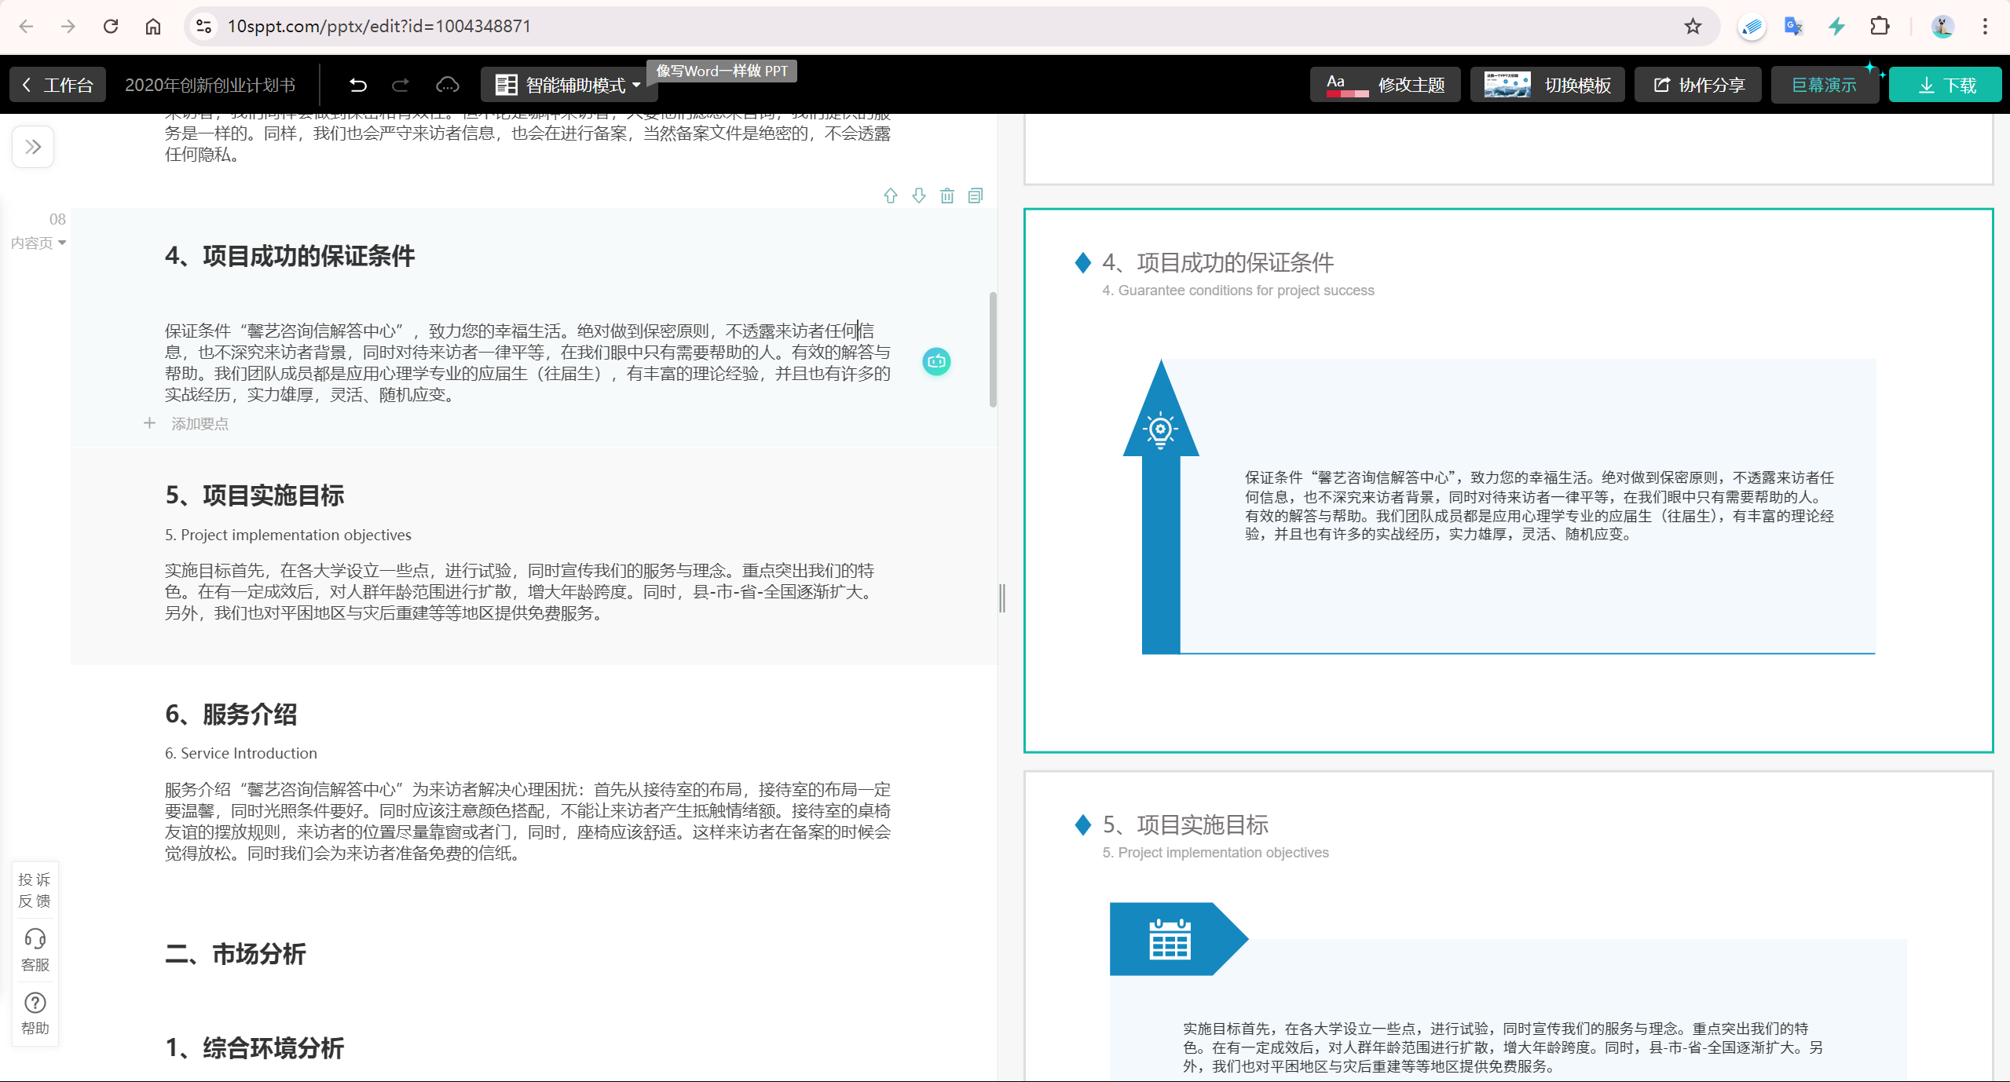The width and height of the screenshot is (2010, 1082).
Task: Click the lightning bolt extension icon
Action: point(1836,26)
